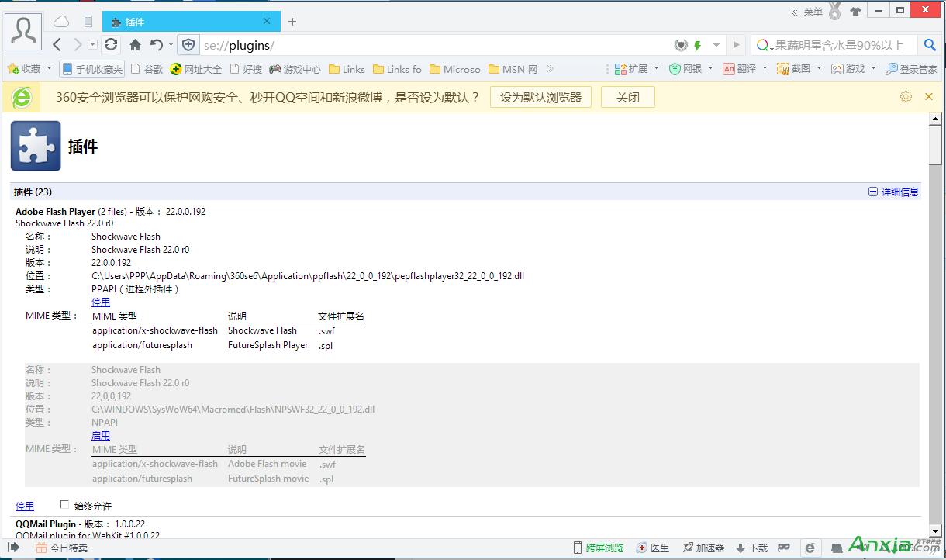The height and width of the screenshot is (560, 946).
Task: Open the 好搜 bookmark
Action: pos(245,69)
